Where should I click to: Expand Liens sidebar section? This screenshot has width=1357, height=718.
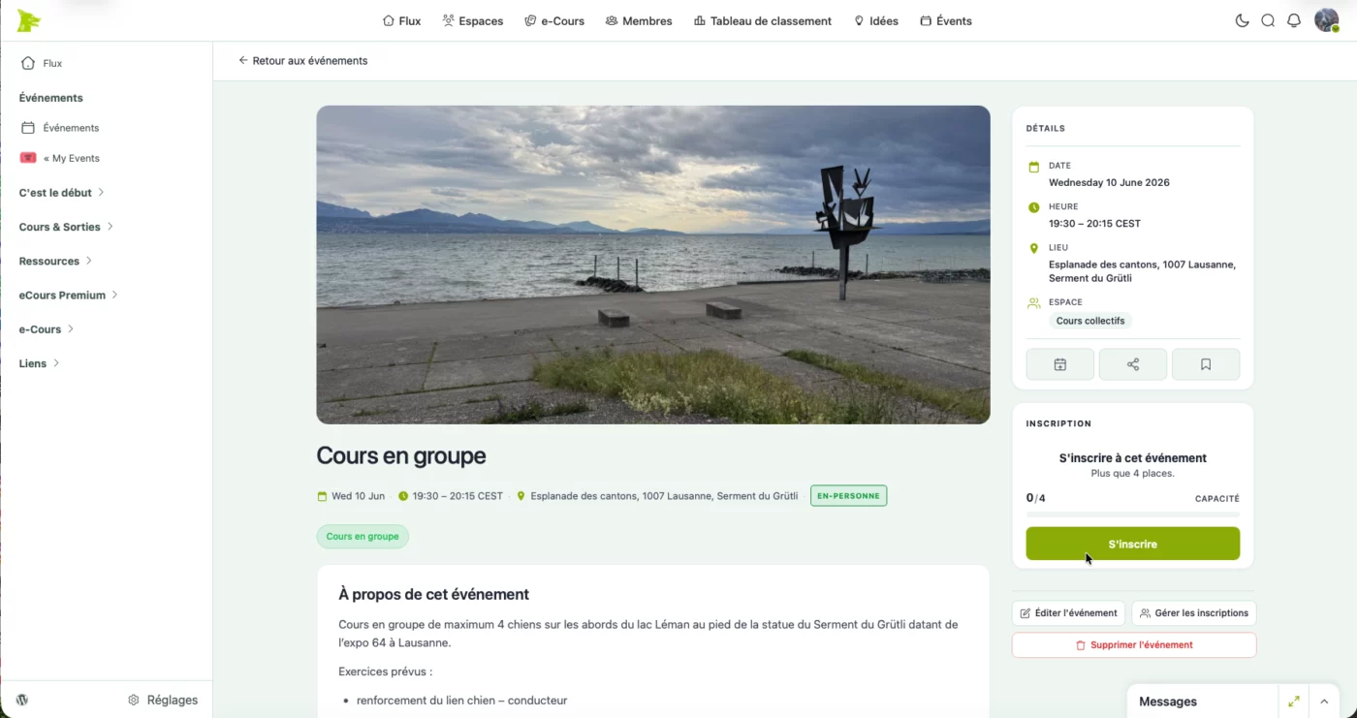pos(39,363)
